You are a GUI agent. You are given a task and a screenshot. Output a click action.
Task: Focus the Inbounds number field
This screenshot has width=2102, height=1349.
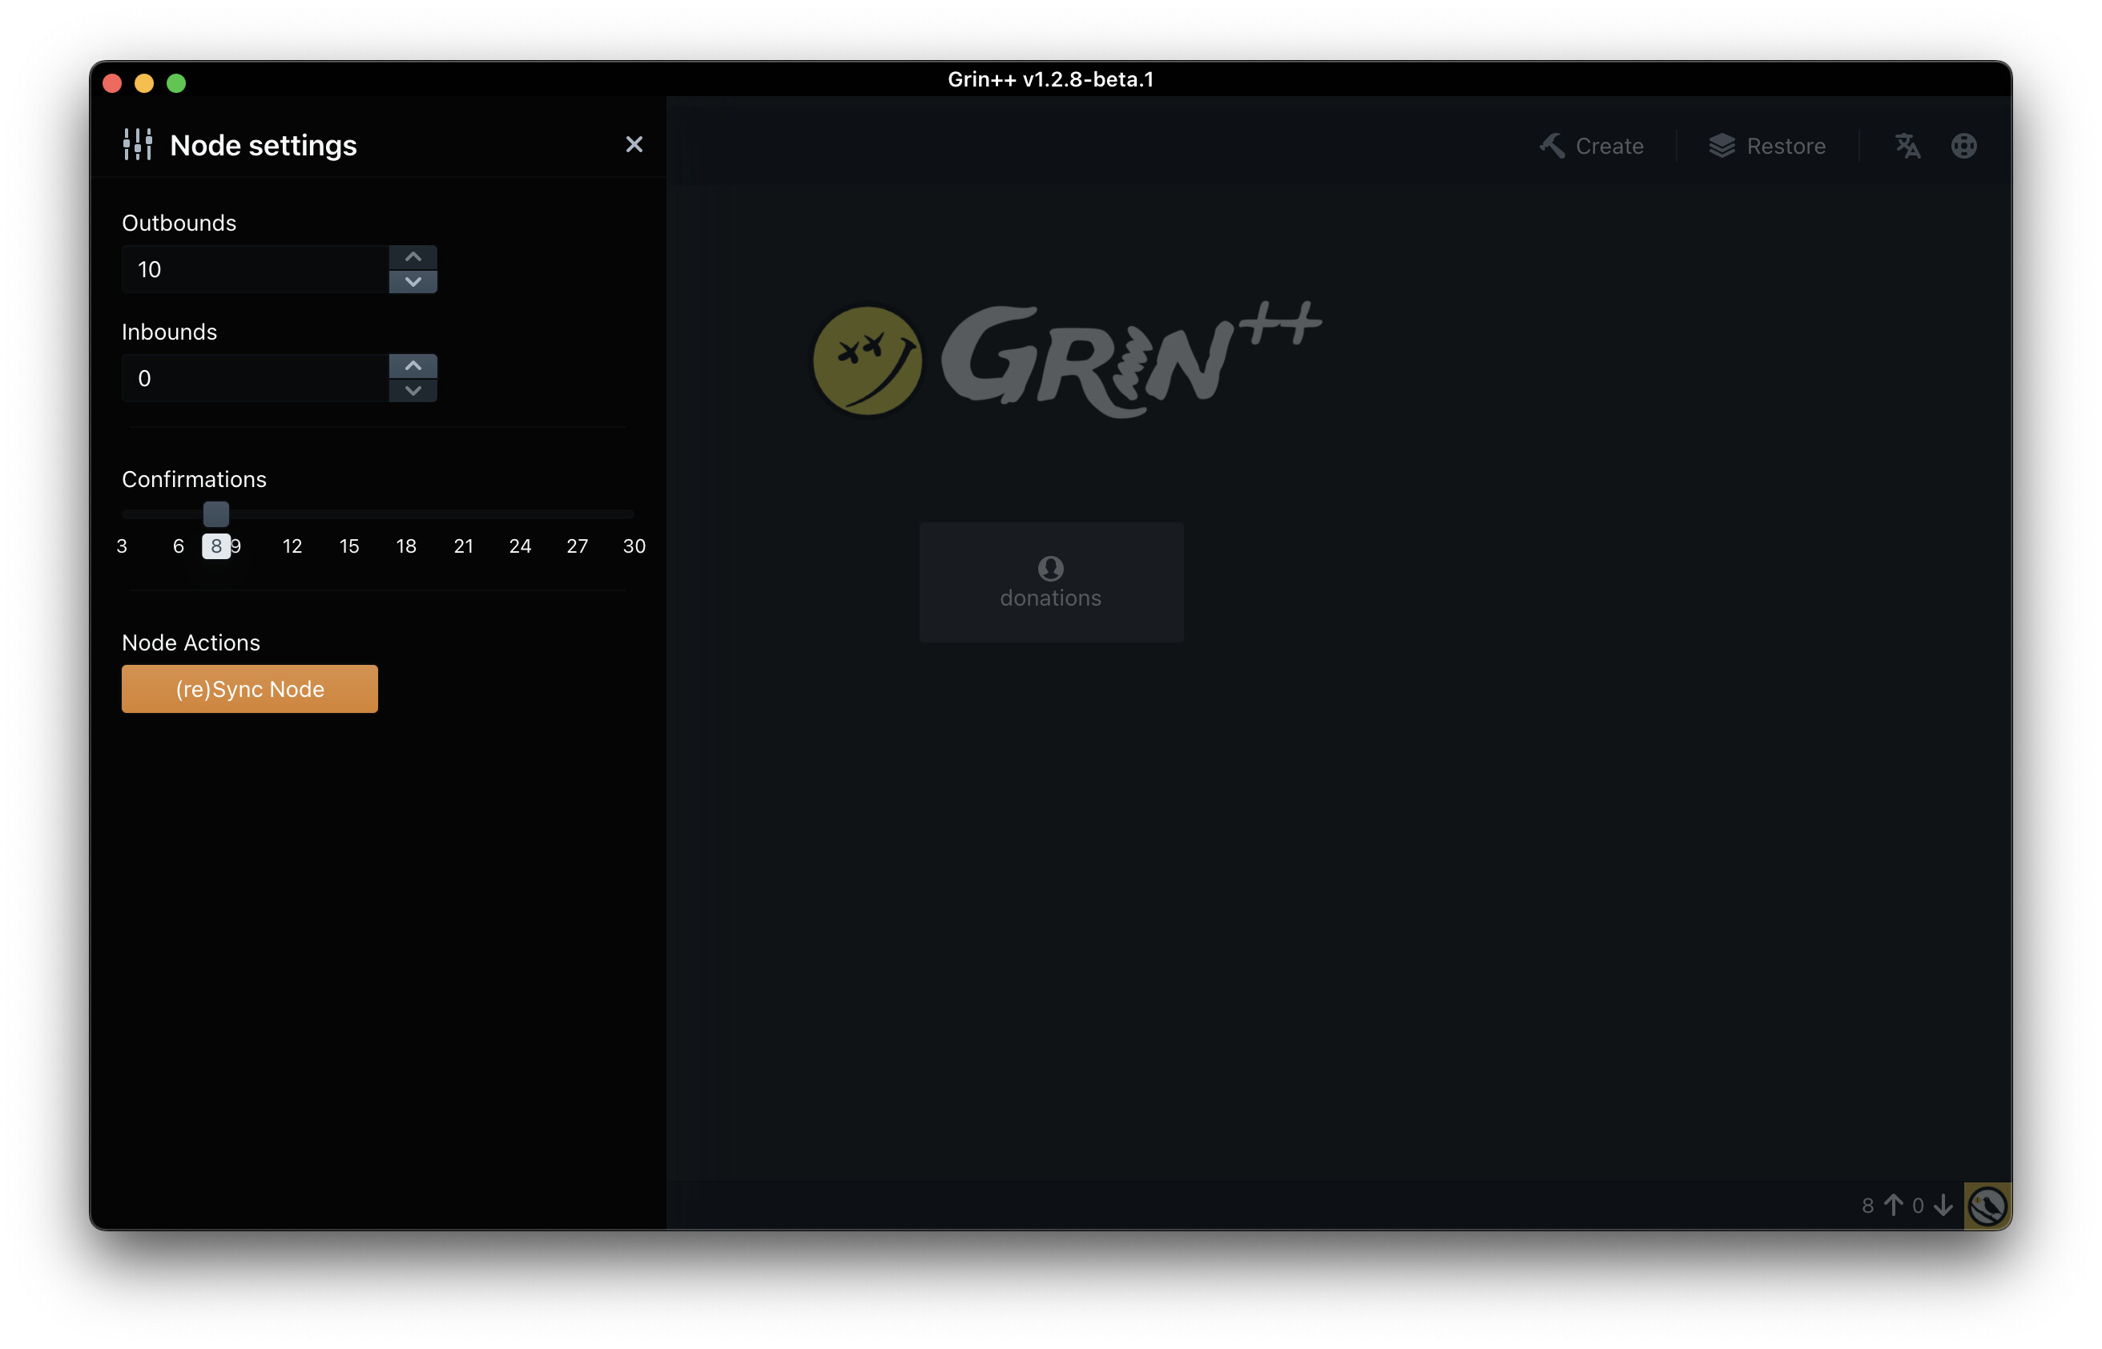255,378
